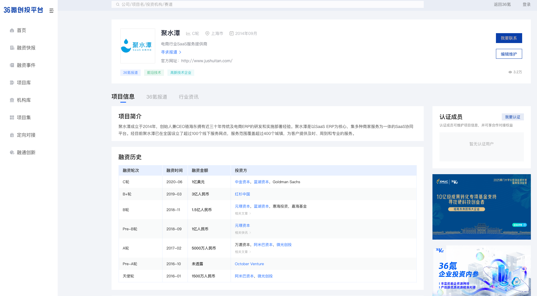Viewport: 537px width, 296px height.
Task: Click the 融资快报 sidebar icon
Action: click(12, 48)
